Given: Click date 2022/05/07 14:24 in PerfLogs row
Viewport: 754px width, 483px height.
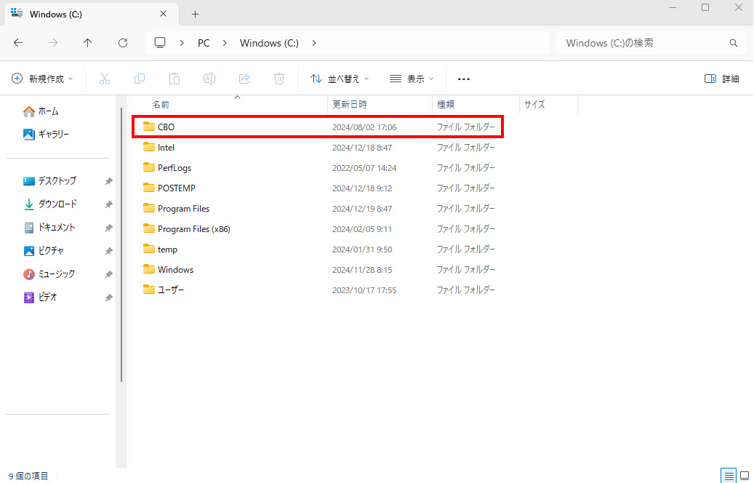Looking at the screenshot, I should coord(364,168).
